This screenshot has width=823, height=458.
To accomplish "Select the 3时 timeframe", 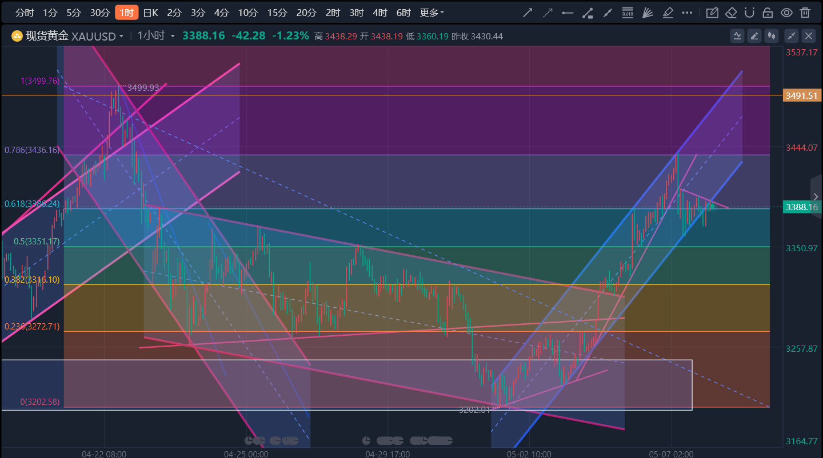I will point(355,13).
